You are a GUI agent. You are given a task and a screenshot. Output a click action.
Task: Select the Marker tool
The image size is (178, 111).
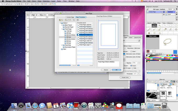tap(160, 30)
